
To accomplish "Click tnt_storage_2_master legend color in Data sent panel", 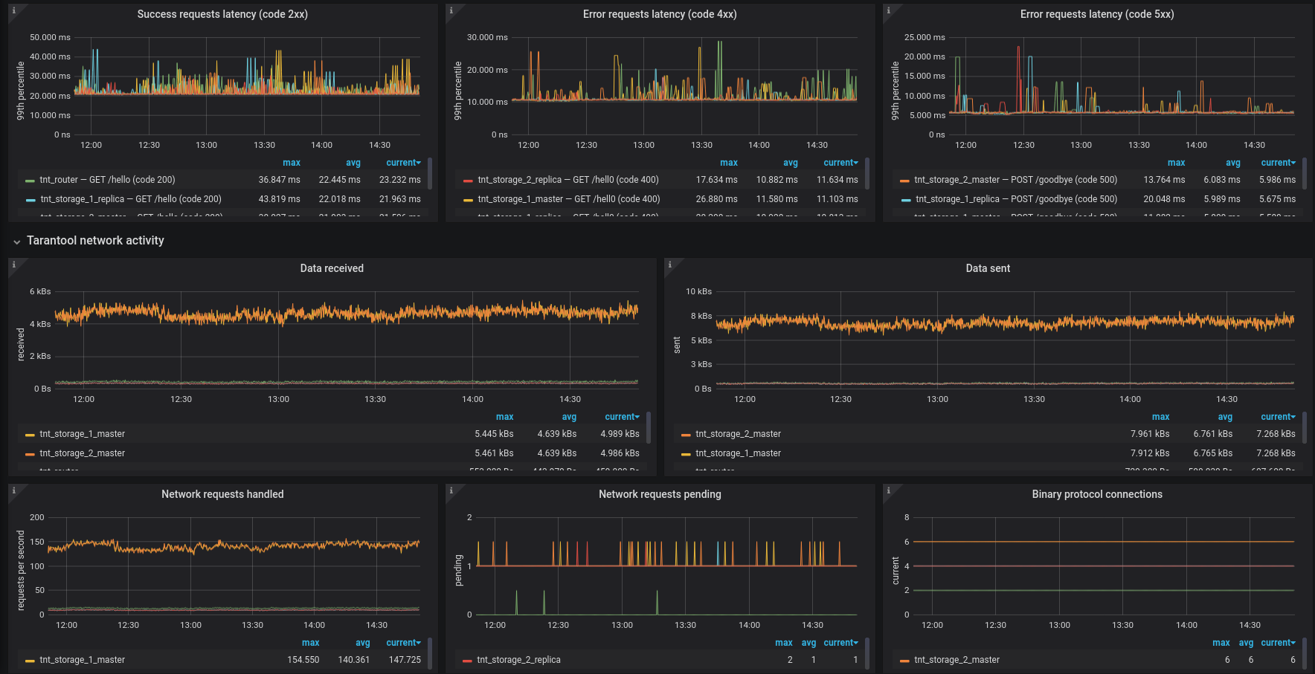I will [x=686, y=435].
